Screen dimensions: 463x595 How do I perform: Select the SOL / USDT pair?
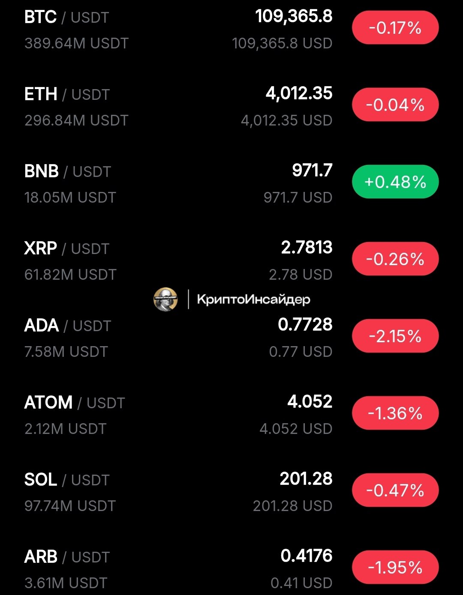[x=67, y=480]
